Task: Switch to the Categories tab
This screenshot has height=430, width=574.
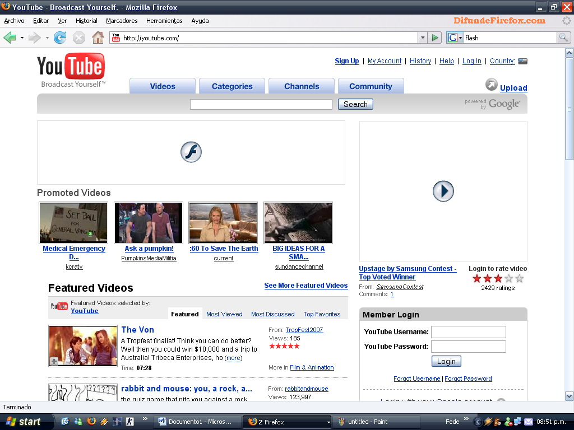Action: tap(232, 86)
